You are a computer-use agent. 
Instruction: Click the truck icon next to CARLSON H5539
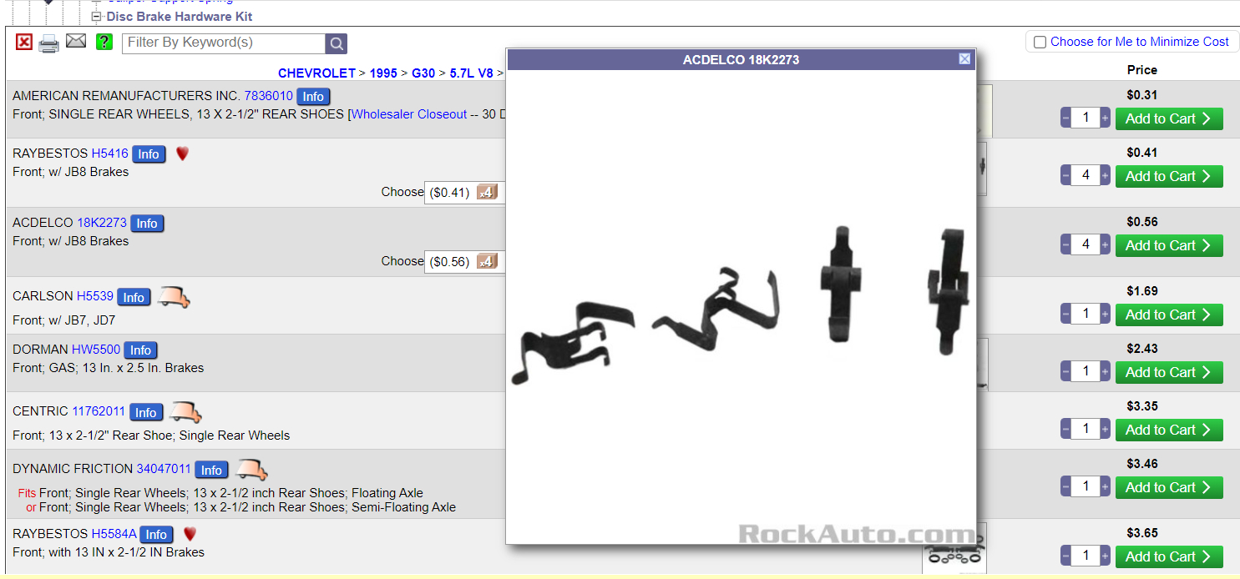tap(174, 296)
